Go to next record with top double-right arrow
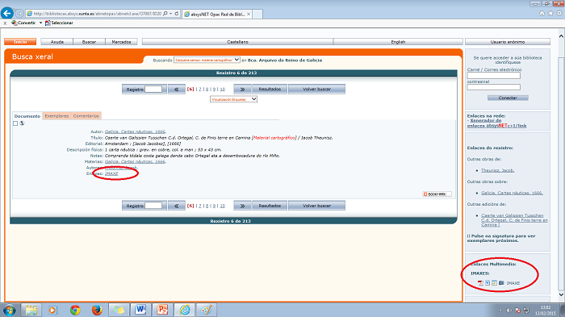The width and height of the screenshot is (565, 317). 242,89
